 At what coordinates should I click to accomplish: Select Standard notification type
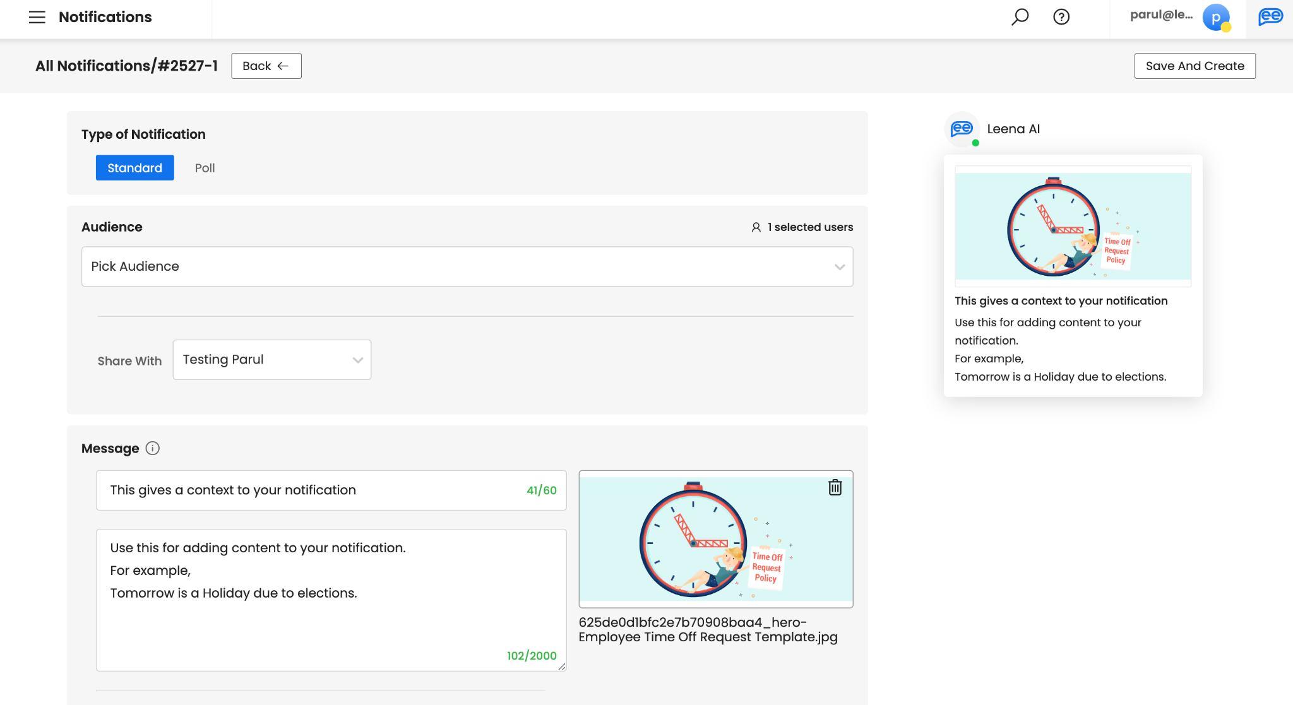point(134,168)
